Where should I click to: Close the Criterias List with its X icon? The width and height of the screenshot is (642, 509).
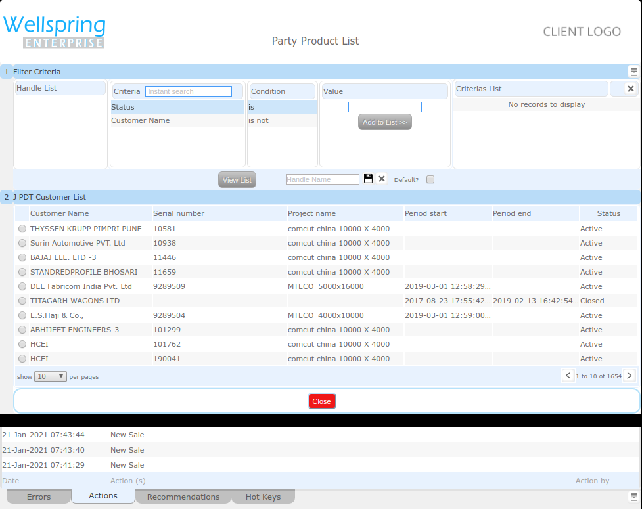click(629, 88)
